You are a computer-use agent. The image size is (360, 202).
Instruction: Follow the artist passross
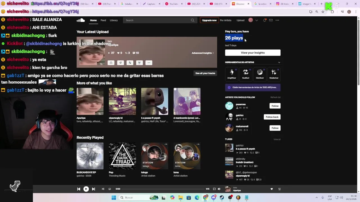[x=275, y=106]
